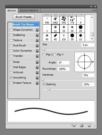This screenshot has width=102, height=135.
Task: Open the Brush Presets button
Action: 24,17
